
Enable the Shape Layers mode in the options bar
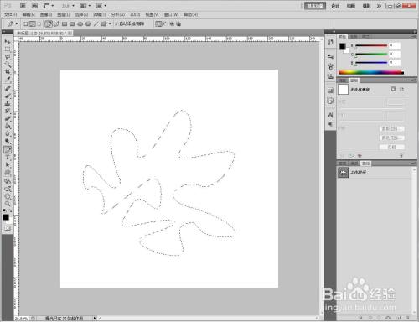point(26,24)
